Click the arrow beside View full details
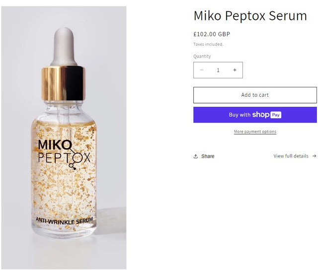This screenshot has height=271, width=319. (314, 156)
